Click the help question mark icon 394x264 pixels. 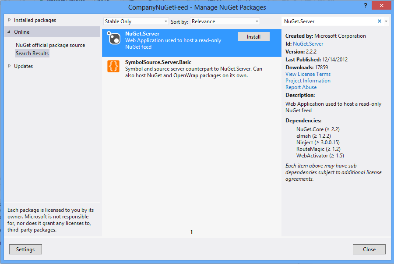366,5
